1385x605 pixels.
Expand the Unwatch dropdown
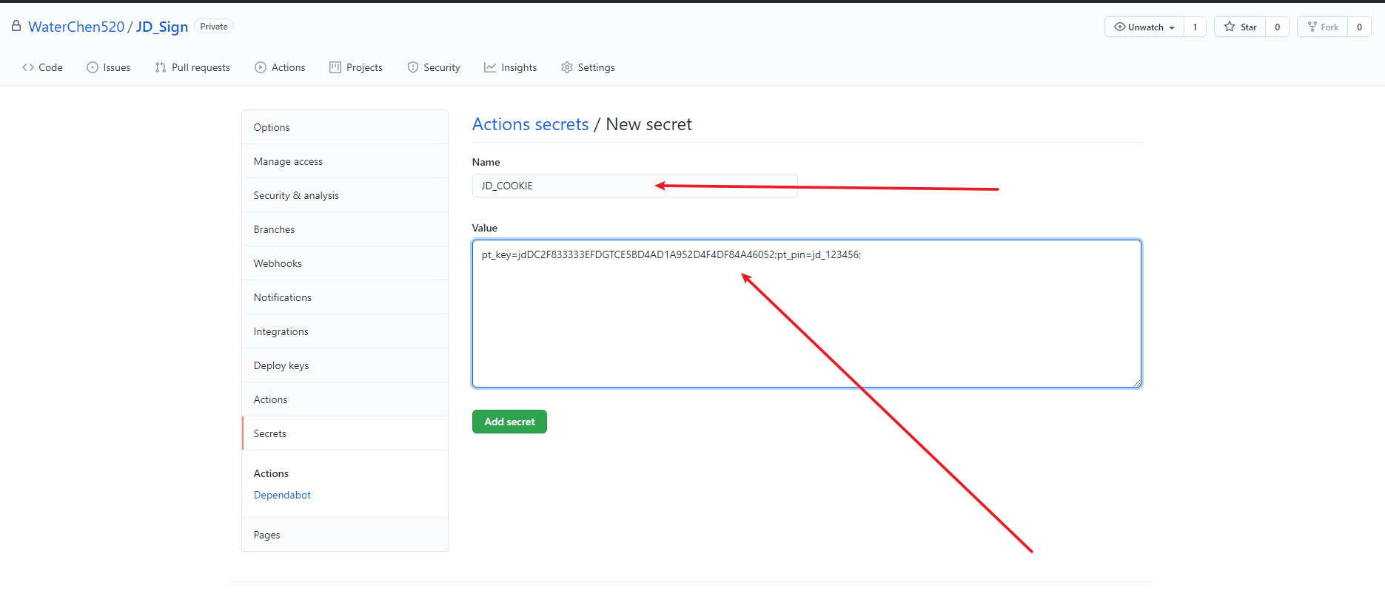point(1144,27)
